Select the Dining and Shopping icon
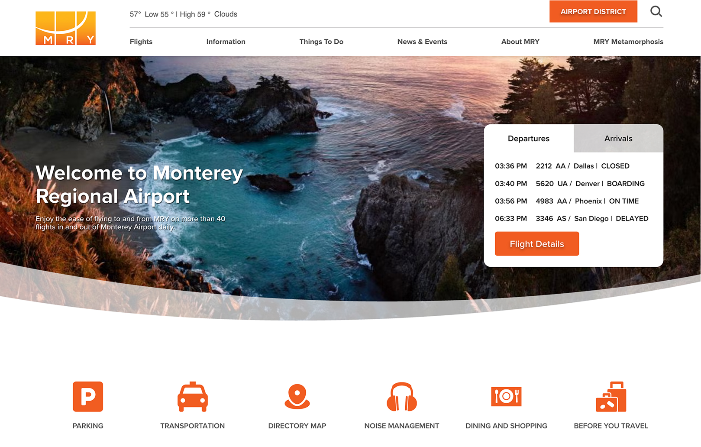 (x=506, y=395)
